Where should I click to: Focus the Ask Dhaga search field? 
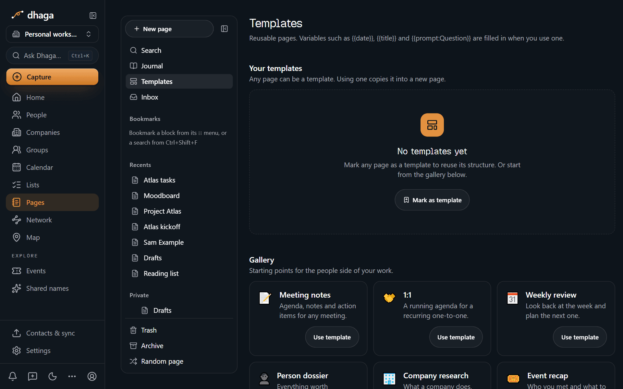(x=52, y=56)
